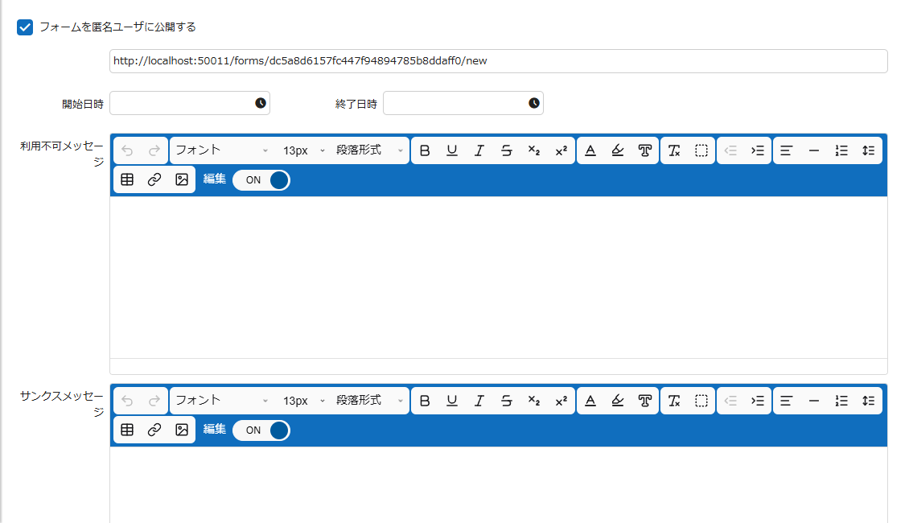The width and height of the screenshot is (909, 523).
Task: Open alignment options in 利用不可メッセージ editor
Action: (x=786, y=150)
